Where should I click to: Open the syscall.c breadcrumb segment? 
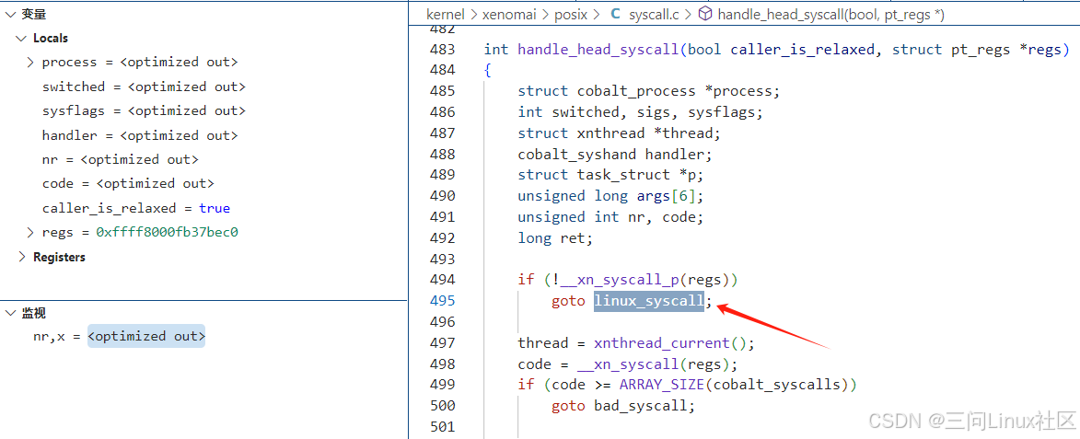(654, 14)
